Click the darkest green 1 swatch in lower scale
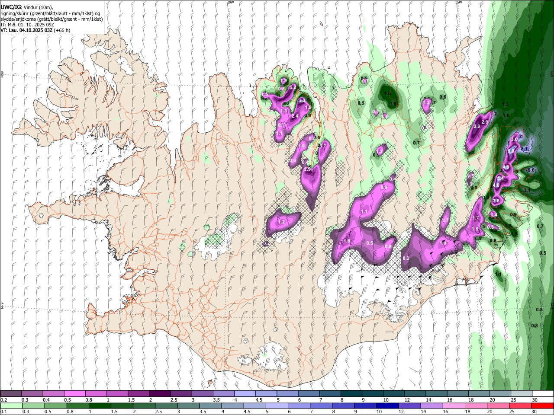Image resolution: width=554 pixels, height=415 pixels. click(100, 406)
